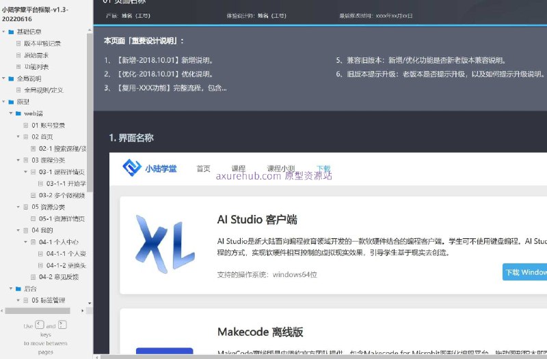Click page icon beside 03-1-1 开始学
Image resolution: width=547 pixels, height=359 pixels.
tap(40, 184)
